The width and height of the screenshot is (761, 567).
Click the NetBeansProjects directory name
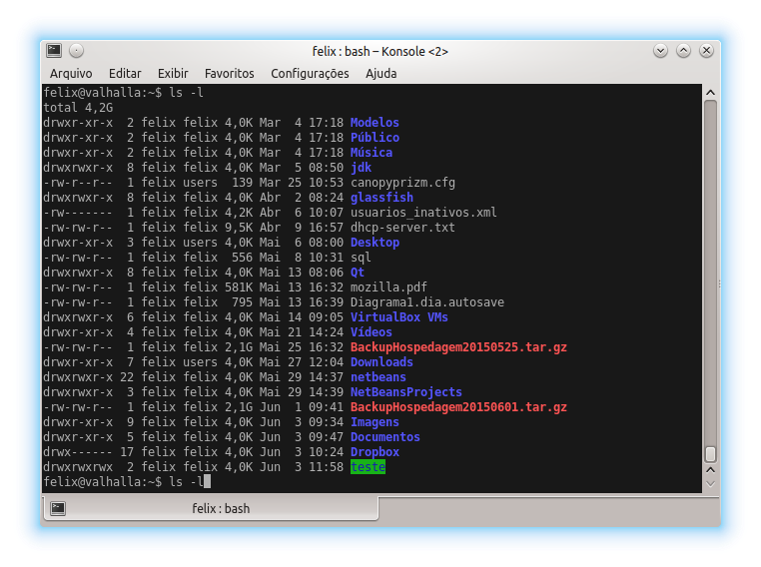coord(406,392)
